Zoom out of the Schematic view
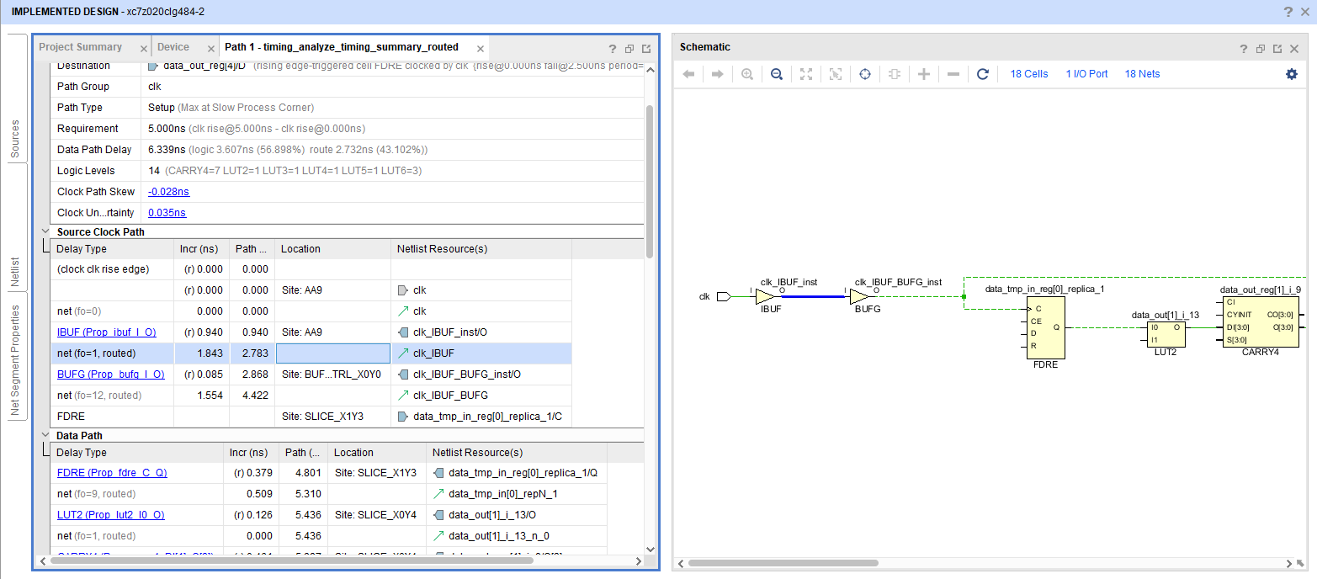Viewport: 1317px width, 579px height. point(777,74)
